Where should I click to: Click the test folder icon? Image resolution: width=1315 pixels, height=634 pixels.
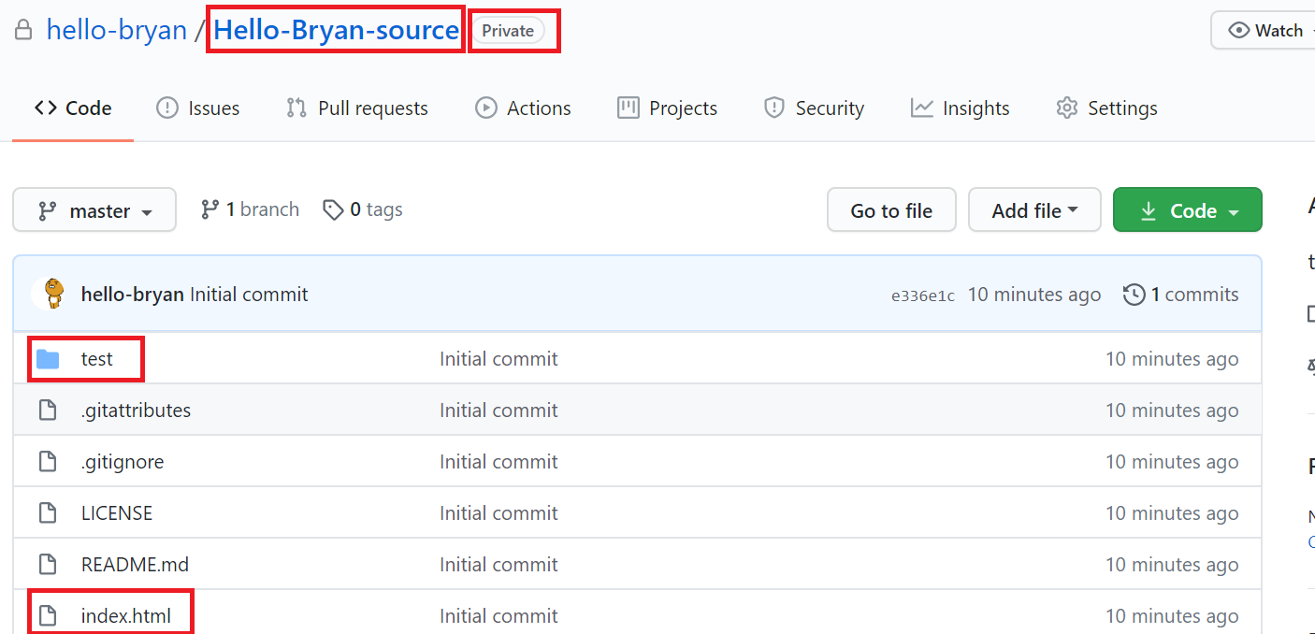click(x=48, y=359)
